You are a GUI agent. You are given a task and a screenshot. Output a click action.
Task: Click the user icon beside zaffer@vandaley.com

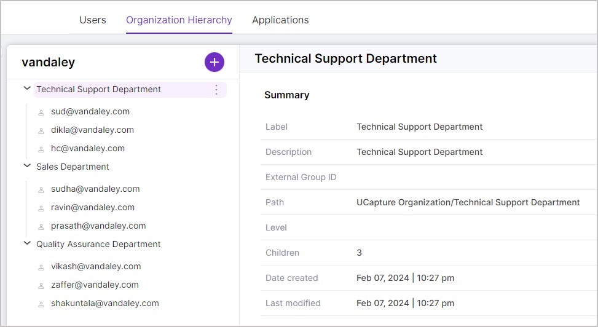tap(41, 286)
